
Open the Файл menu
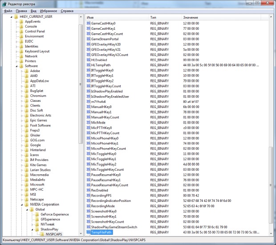click(8, 11)
